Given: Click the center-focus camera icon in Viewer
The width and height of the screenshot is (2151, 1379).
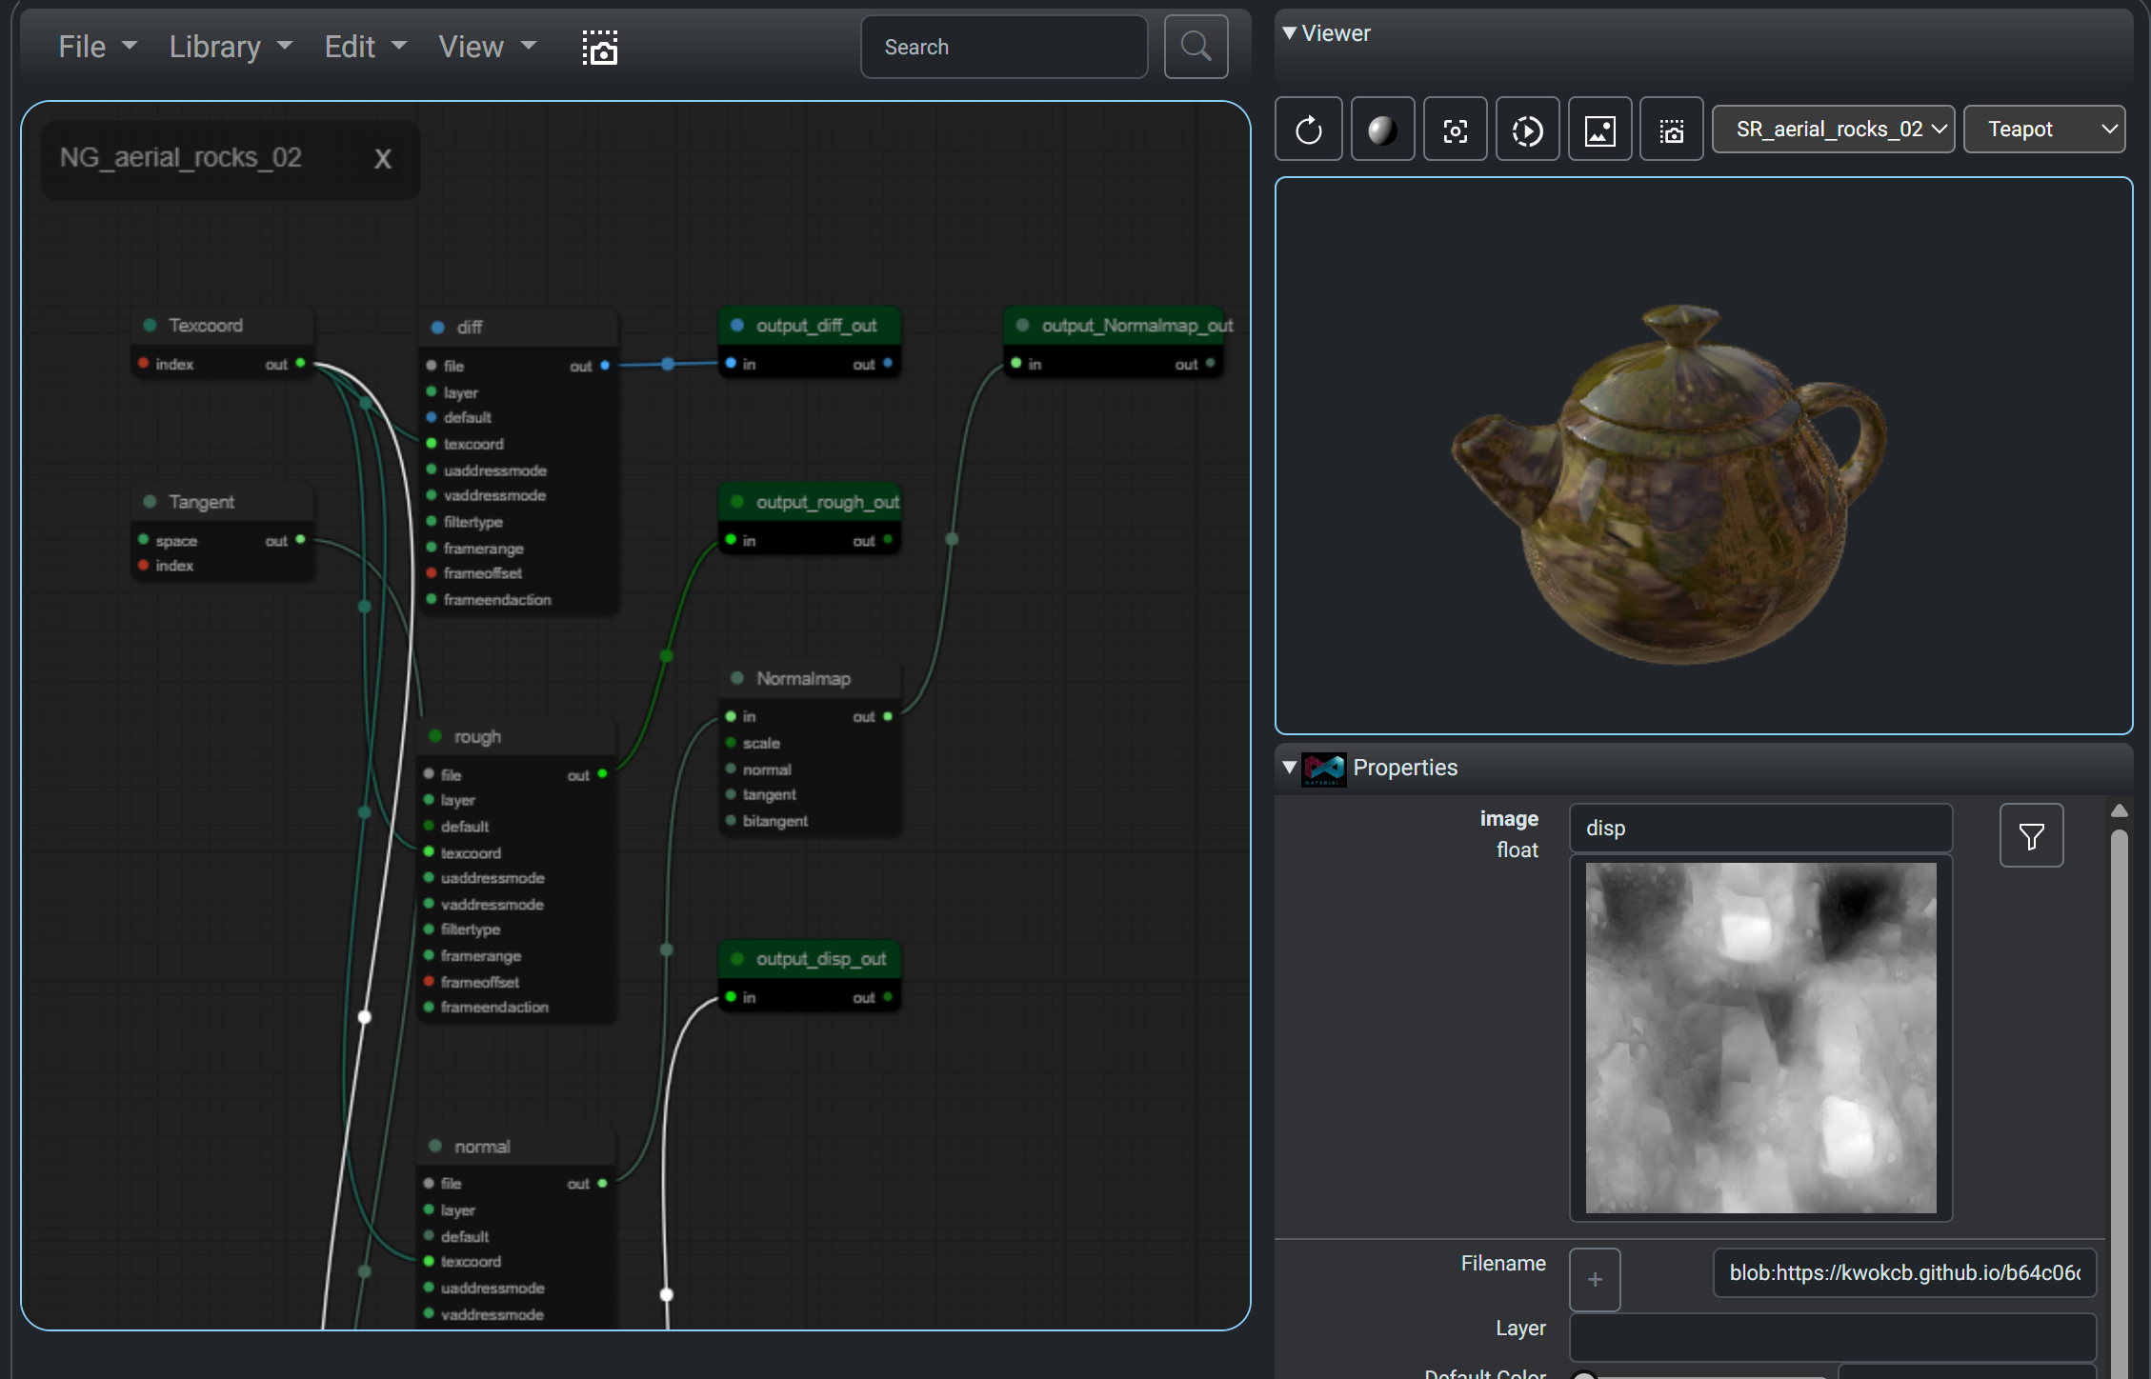Looking at the screenshot, I should (1455, 130).
